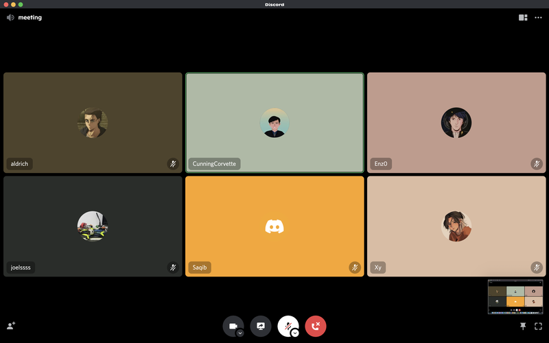
Task: Open camera options dropdown arrow
Action: pyautogui.click(x=240, y=333)
